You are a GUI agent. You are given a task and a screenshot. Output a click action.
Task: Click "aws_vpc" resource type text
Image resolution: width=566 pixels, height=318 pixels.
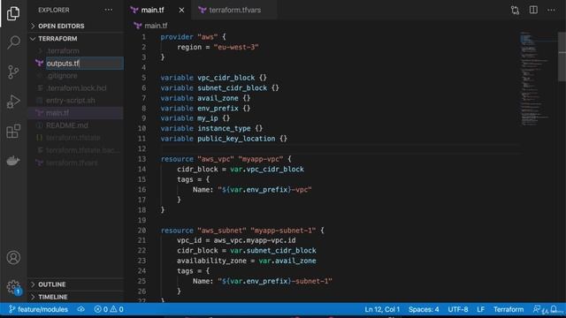coord(216,159)
